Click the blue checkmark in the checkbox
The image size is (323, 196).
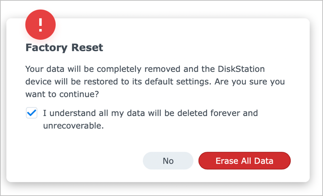pos(31,113)
